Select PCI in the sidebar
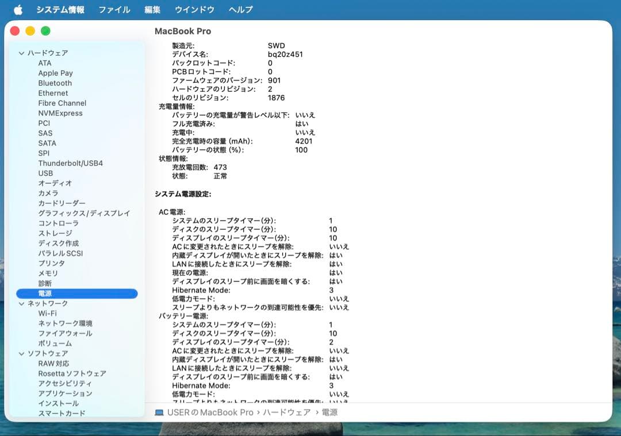621x436 pixels. pyautogui.click(x=44, y=123)
